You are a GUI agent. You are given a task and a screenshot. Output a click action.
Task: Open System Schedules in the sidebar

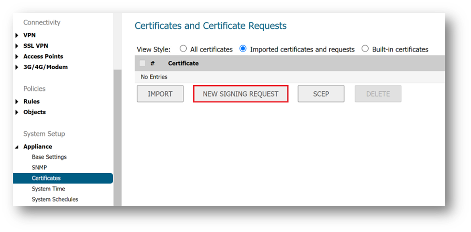55,199
